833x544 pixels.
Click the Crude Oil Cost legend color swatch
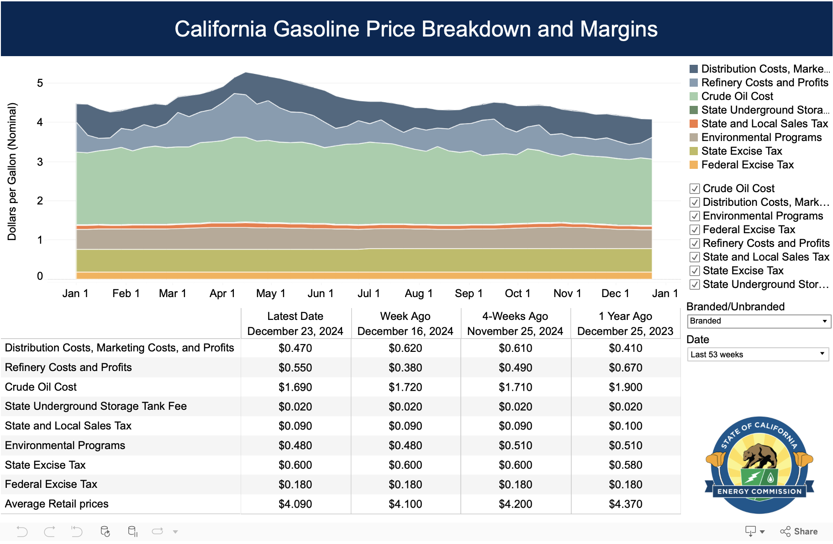click(695, 96)
